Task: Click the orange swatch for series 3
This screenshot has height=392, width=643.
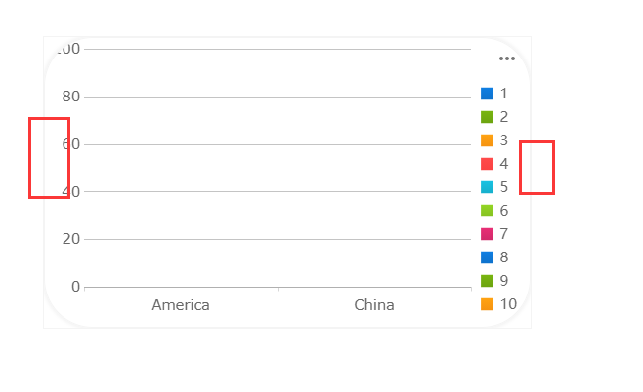Action: (487, 140)
